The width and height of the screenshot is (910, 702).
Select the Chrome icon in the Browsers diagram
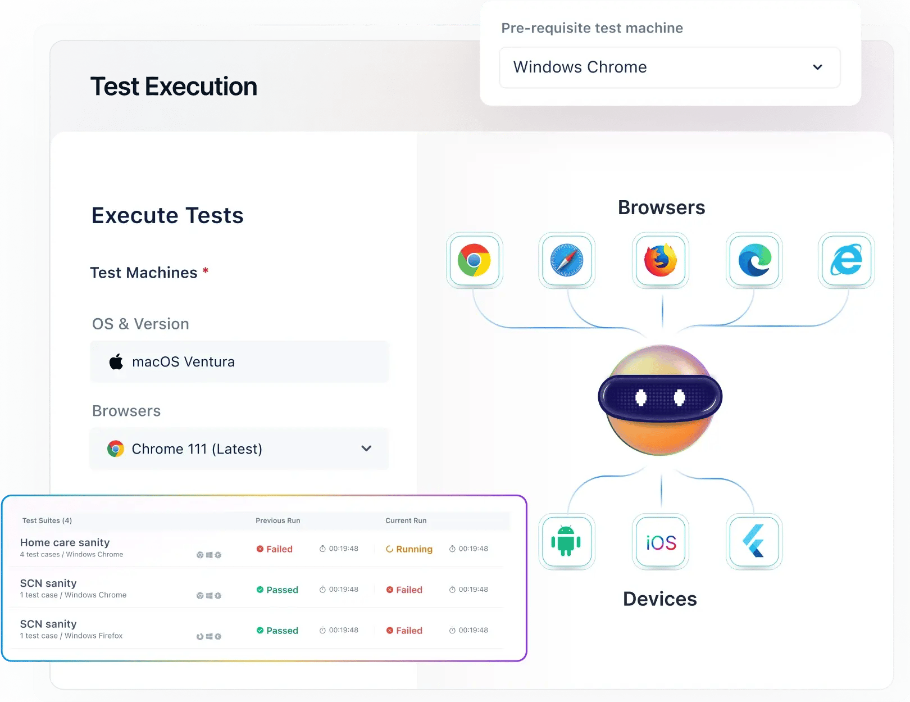475,260
